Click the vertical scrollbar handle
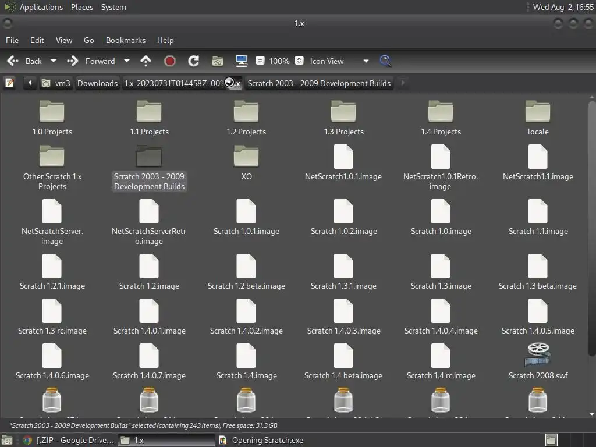This screenshot has height=447, width=596. coord(592,228)
